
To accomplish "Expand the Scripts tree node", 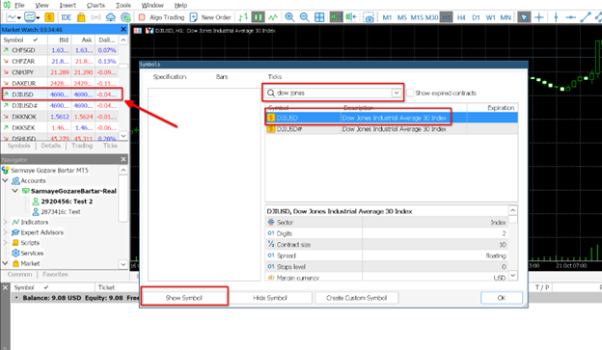I will tap(6, 243).
